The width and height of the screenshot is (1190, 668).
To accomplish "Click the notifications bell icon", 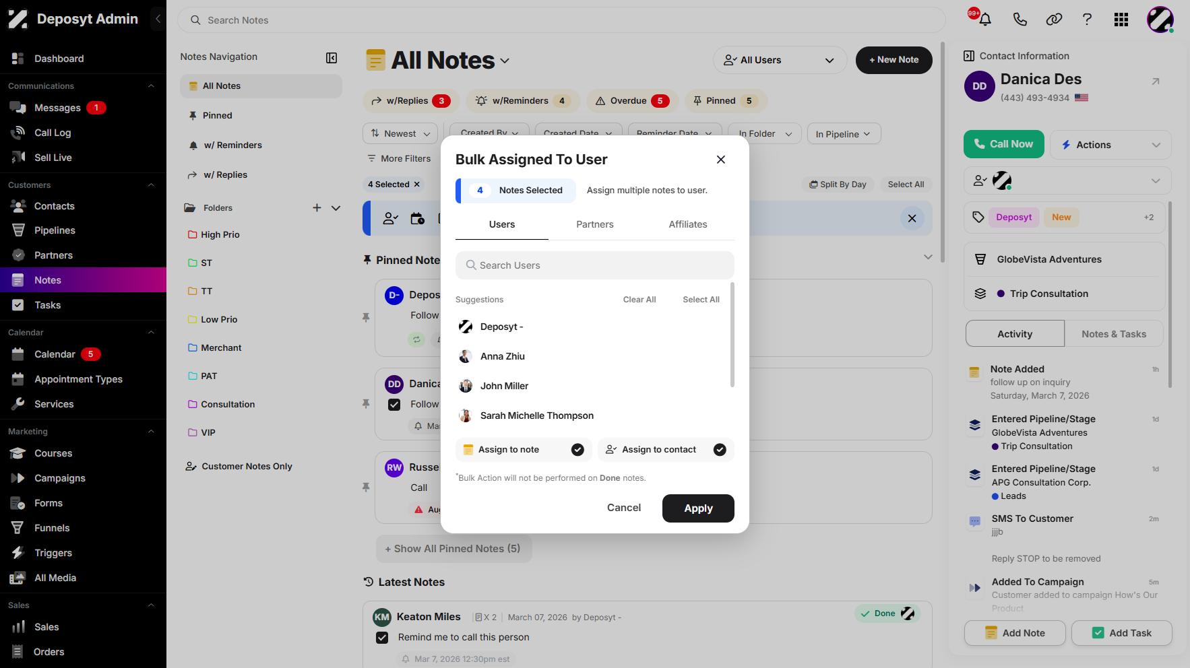I will click(x=985, y=20).
